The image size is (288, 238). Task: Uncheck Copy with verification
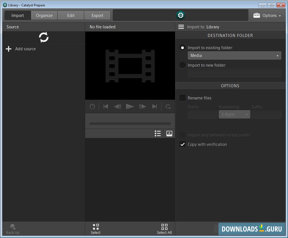182,144
